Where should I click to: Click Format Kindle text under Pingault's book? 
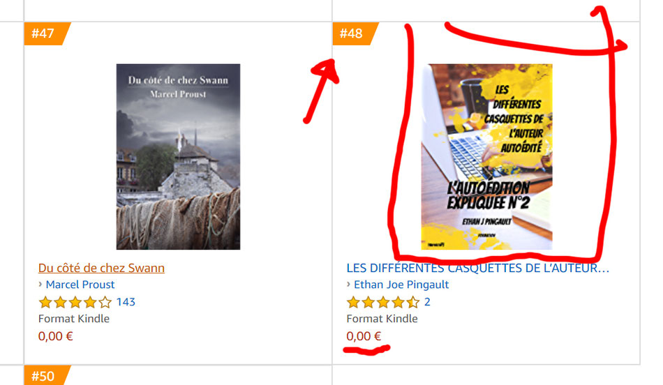[x=382, y=319]
